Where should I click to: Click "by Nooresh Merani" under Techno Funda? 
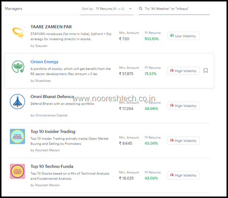click(x=45, y=185)
